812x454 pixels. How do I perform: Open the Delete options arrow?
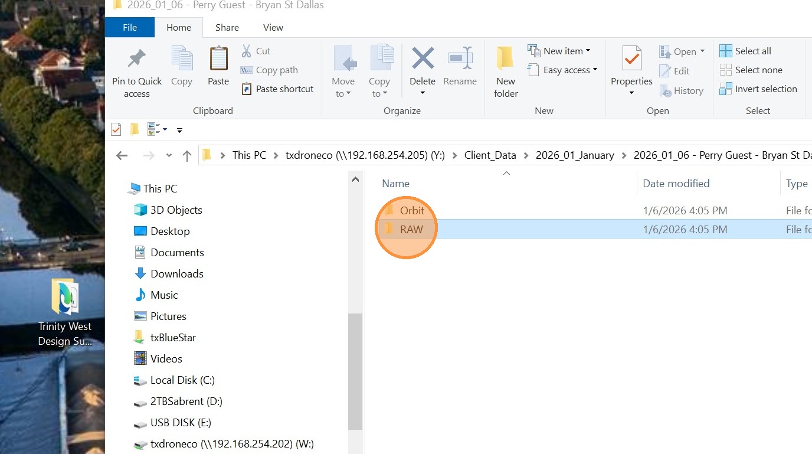pyautogui.click(x=423, y=93)
